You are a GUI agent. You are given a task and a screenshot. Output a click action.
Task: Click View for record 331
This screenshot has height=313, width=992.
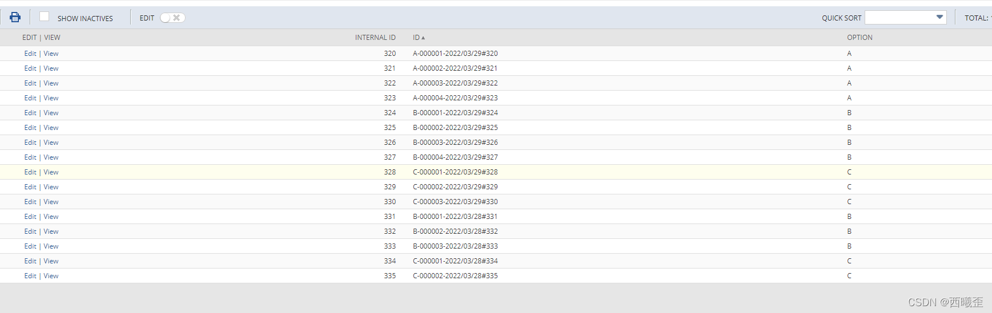[x=51, y=217]
